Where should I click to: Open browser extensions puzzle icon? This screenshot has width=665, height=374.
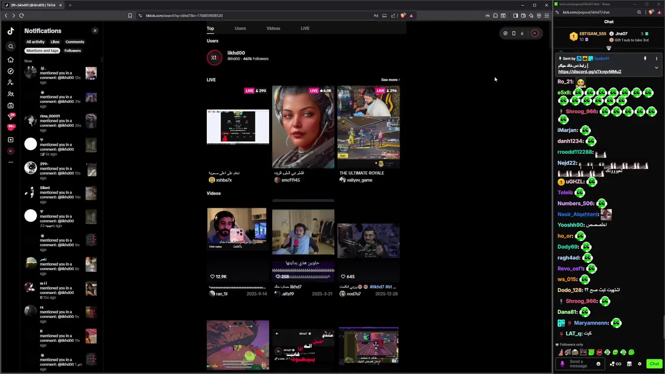click(x=495, y=16)
